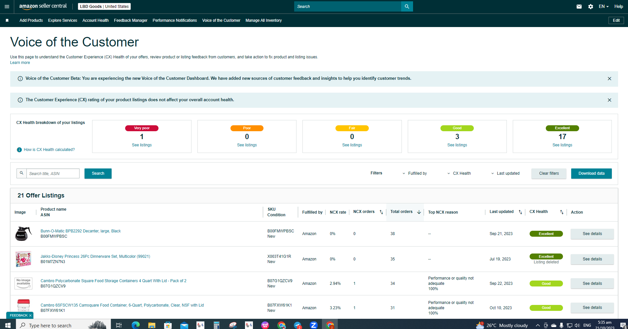Viewport: 628px width, 329px height.
Task: Open Cambro Square Food Storage Containers link
Action: pos(113,281)
